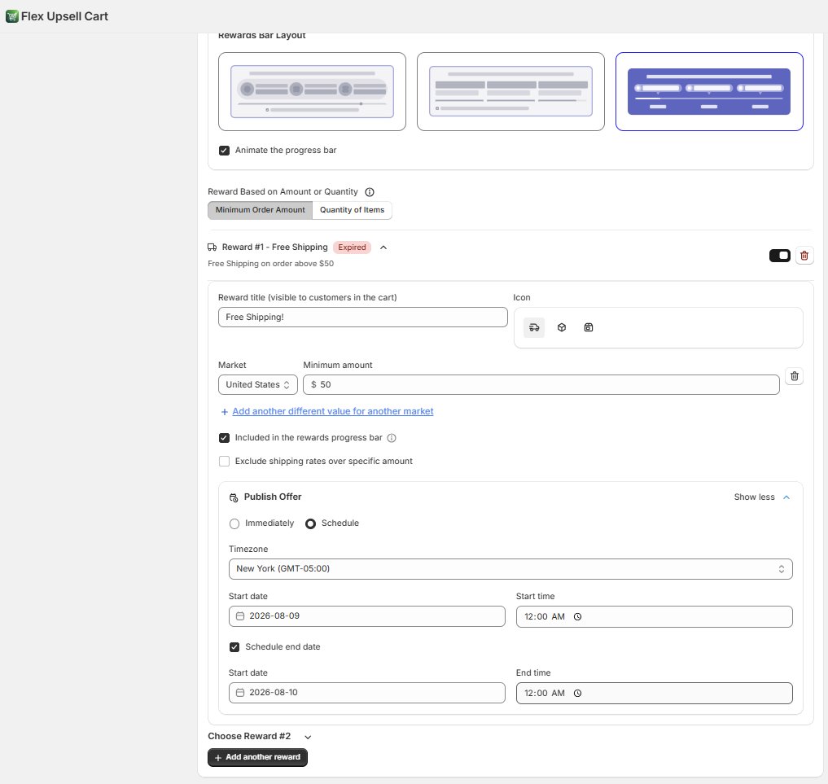Click the Expired status badge

(352, 247)
